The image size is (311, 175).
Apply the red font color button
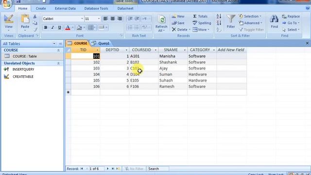click(68, 28)
